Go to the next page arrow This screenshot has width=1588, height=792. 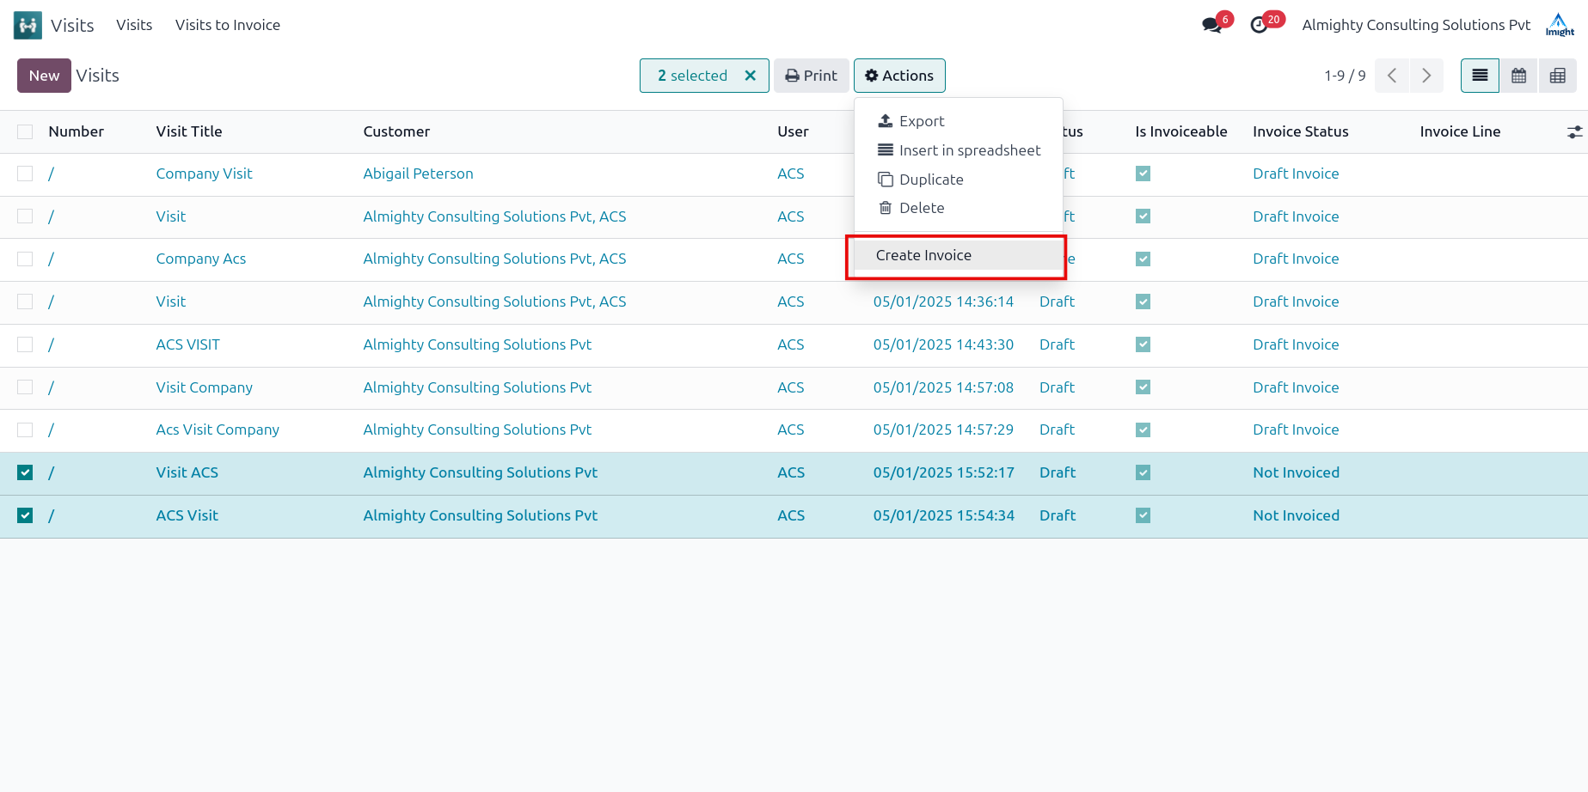point(1426,76)
